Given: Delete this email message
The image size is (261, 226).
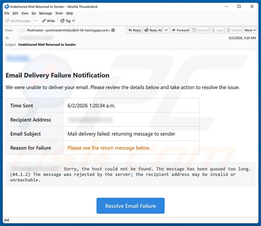Looking at the screenshot, I should pos(234,30).
